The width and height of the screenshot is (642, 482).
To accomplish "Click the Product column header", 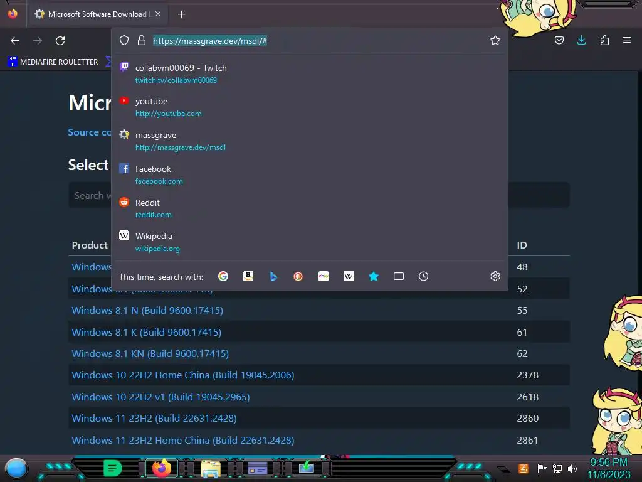I will (x=90, y=245).
